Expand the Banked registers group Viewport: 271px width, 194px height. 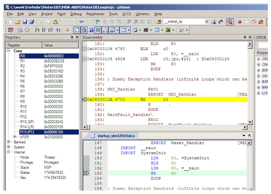coord(8,142)
